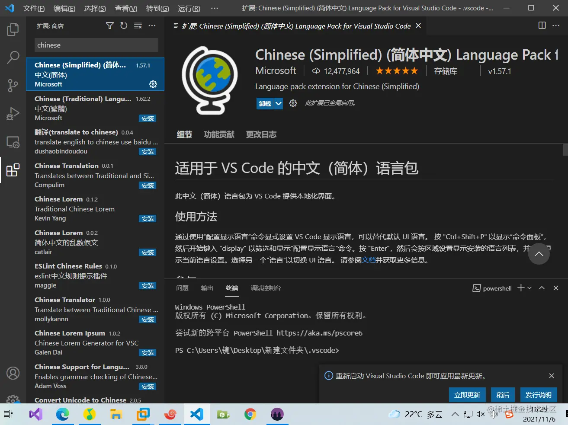
Task: Open the Microsoft publisher link
Action: [x=276, y=70]
